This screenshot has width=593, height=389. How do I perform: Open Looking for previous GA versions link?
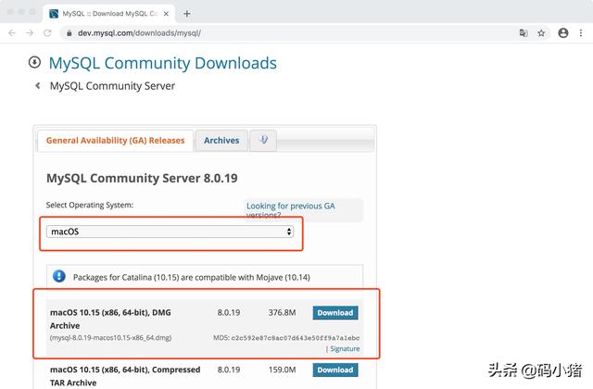tap(290, 210)
